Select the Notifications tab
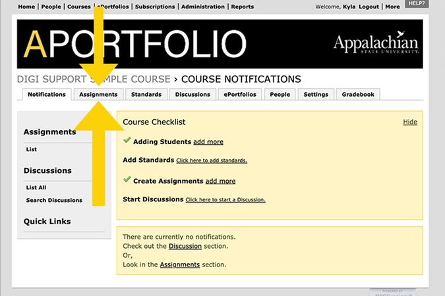 point(47,95)
